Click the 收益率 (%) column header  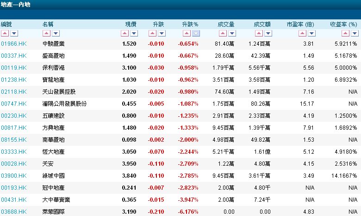(343, 24)
